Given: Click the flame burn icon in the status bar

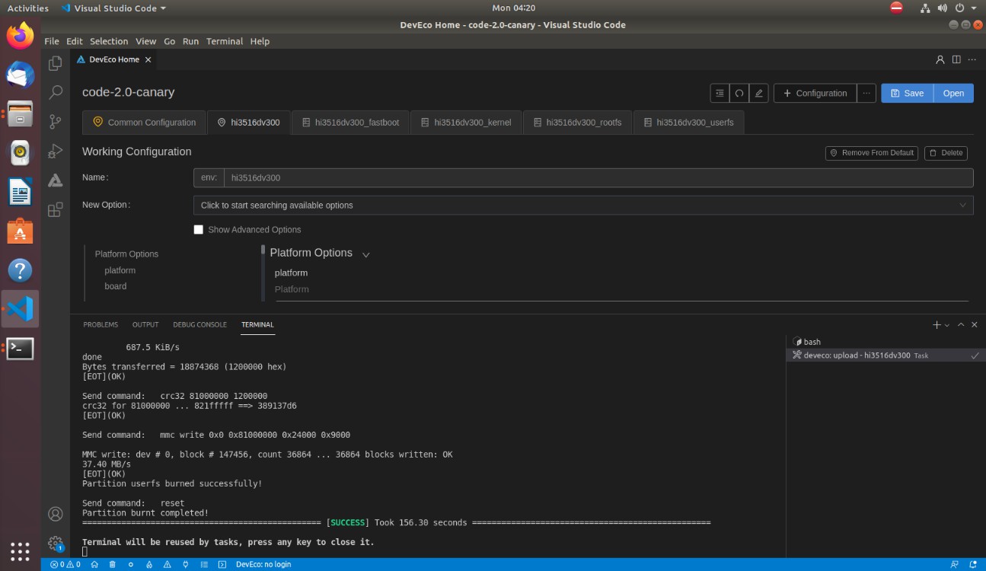Looking at the screenshot, I should tap(149, 565).
